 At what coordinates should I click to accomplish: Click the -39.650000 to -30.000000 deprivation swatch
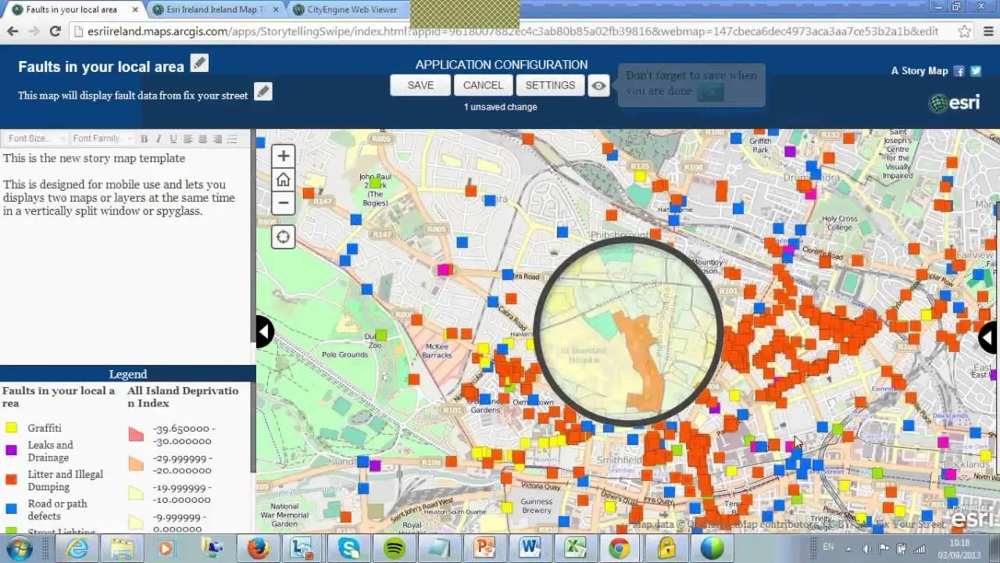tap(136, 434)
